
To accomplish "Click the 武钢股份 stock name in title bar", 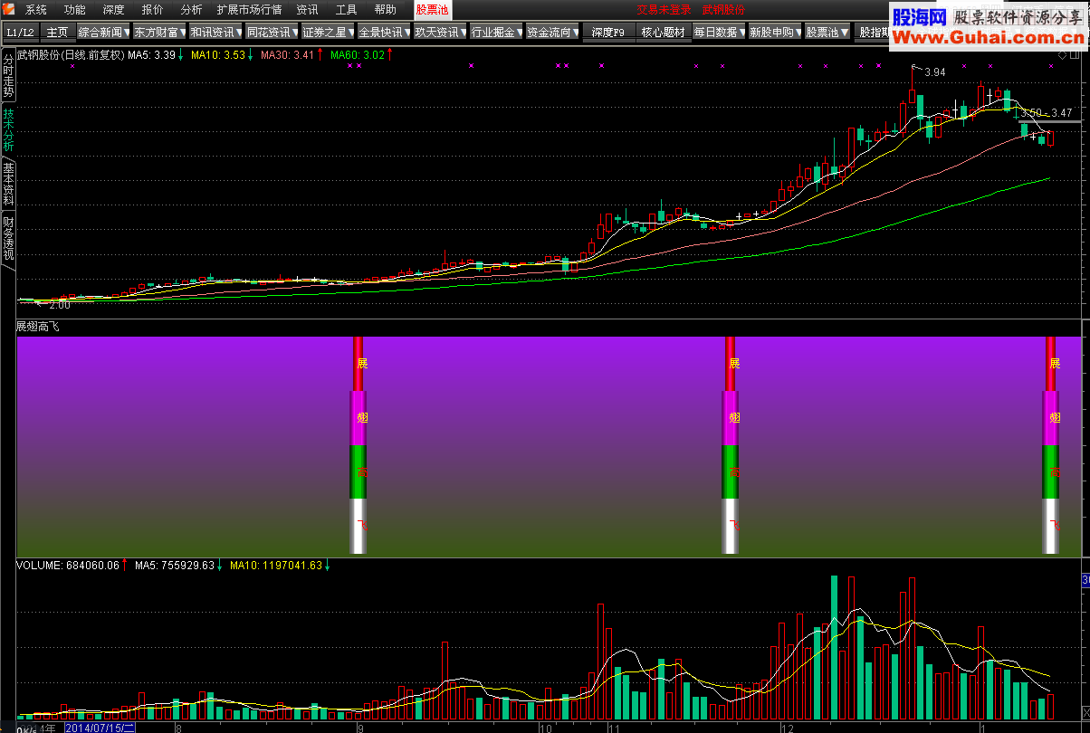I will [724, 10].
